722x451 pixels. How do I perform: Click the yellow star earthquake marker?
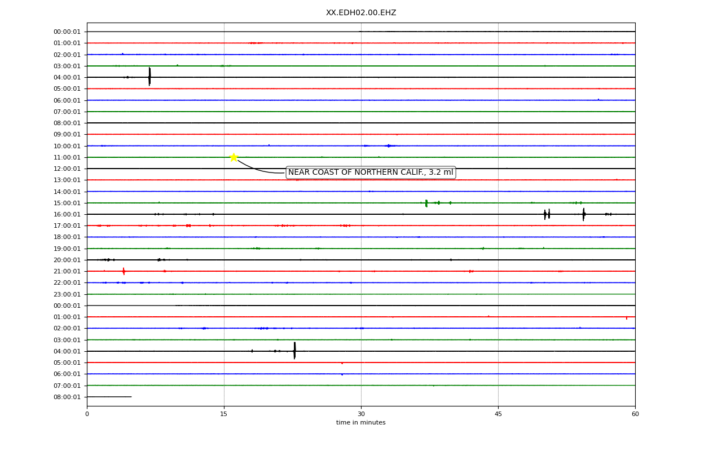coord(234,157)
